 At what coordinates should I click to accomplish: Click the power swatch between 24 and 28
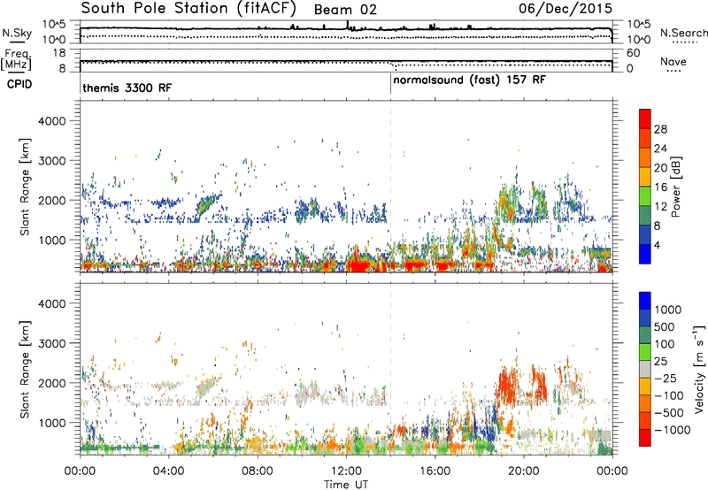(x=645, y=139)
